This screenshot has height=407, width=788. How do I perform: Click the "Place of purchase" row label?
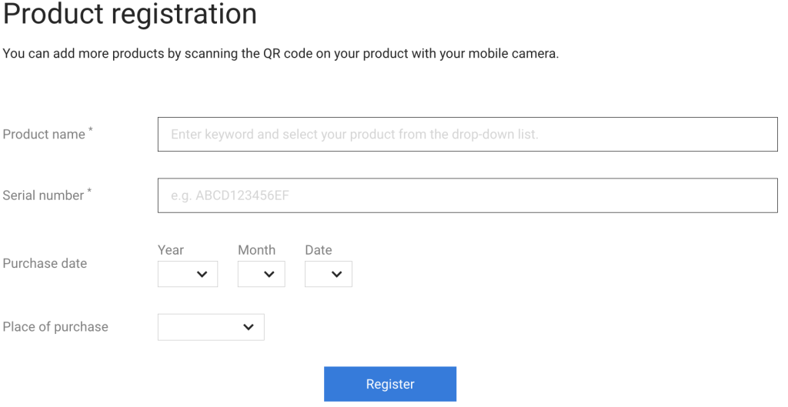pyautogui.click(x=55, y=327)
